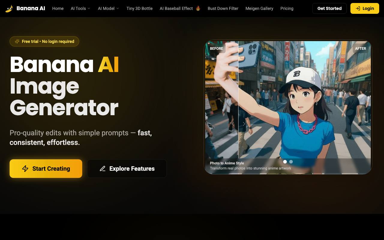
Task: Click the lightning bolt icon on Start Creating
Action: [x=25, y=169]
